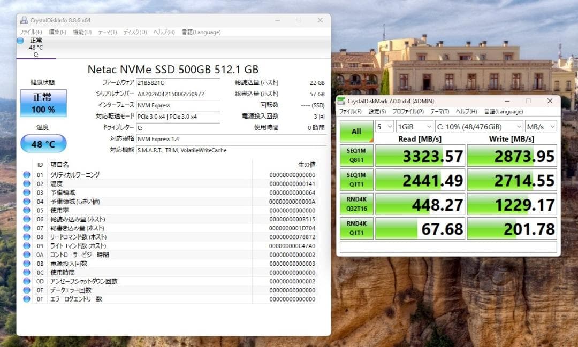Click the 48 °C temperature button
The image size is (578, 347).
(43, 144)
